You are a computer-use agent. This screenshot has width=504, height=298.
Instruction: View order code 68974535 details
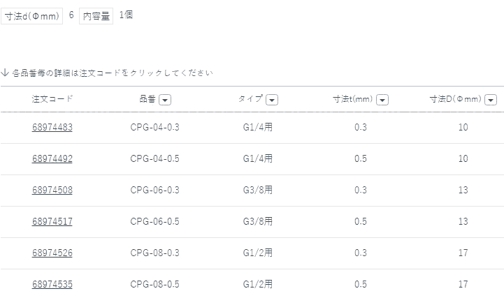52,284
